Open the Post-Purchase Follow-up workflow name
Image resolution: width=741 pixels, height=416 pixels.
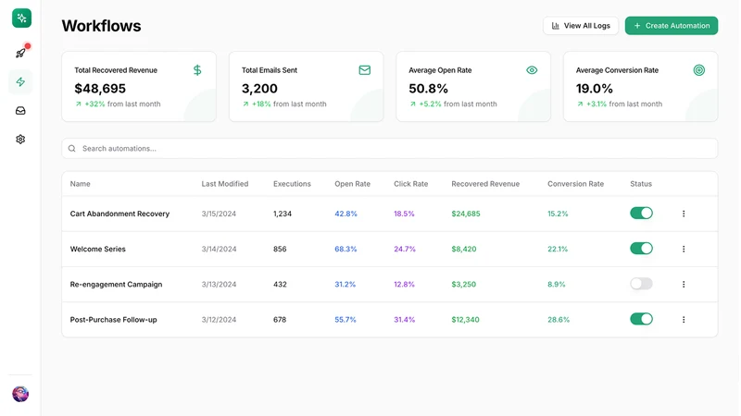point(113,320)
